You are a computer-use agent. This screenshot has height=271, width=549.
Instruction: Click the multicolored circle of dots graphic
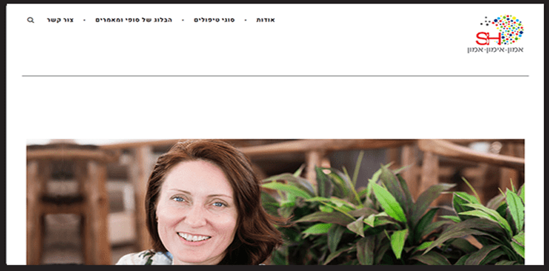pyautogui.click(x=508, y=30)
